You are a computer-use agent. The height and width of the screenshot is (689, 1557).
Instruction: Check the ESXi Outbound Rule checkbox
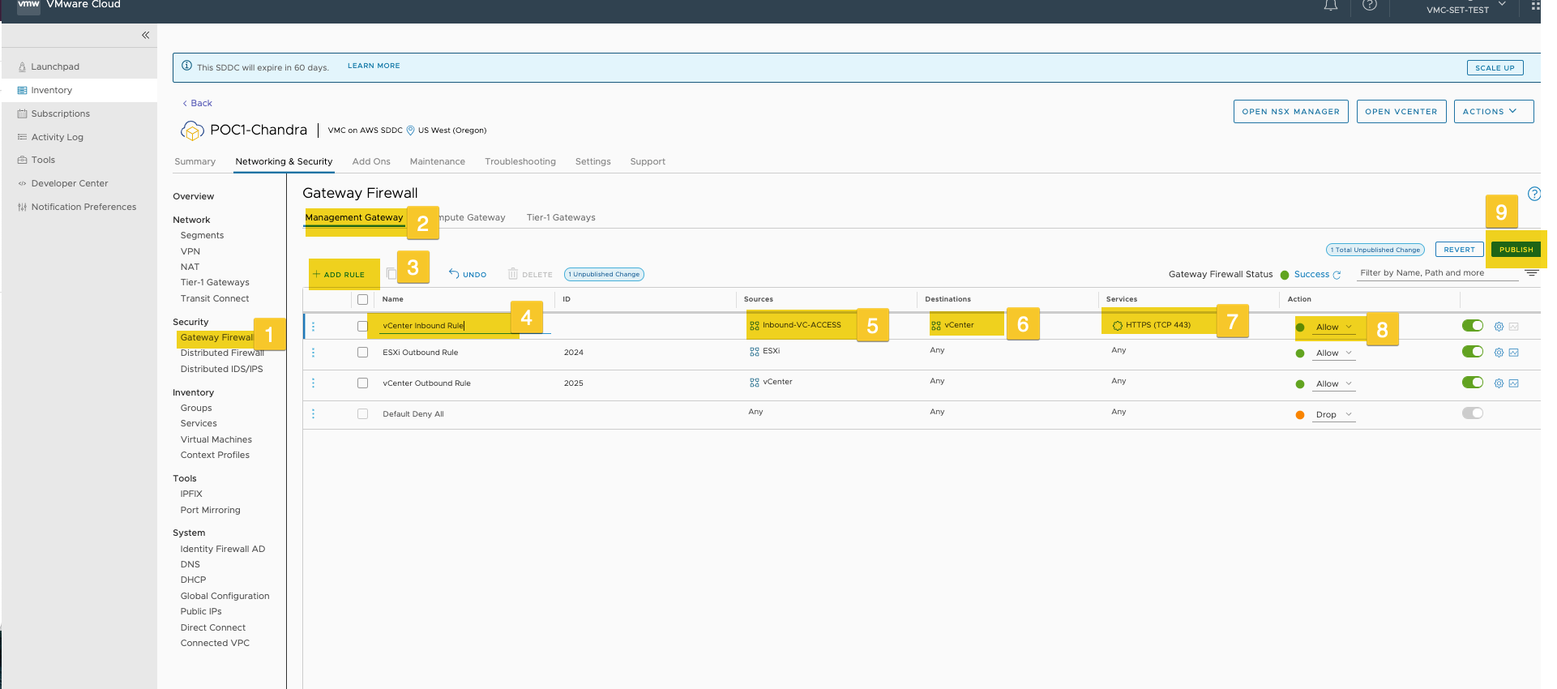(362, 353)
